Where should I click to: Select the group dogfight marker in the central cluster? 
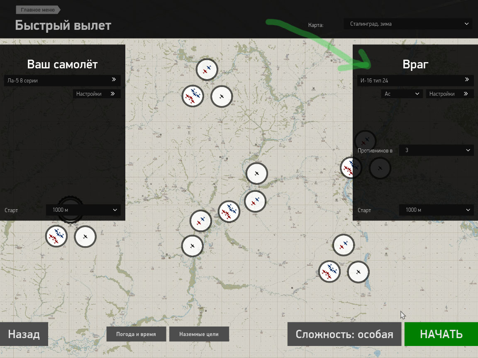click(229, 211)
